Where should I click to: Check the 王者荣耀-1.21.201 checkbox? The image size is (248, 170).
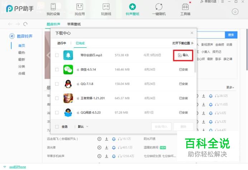[57, 98]
